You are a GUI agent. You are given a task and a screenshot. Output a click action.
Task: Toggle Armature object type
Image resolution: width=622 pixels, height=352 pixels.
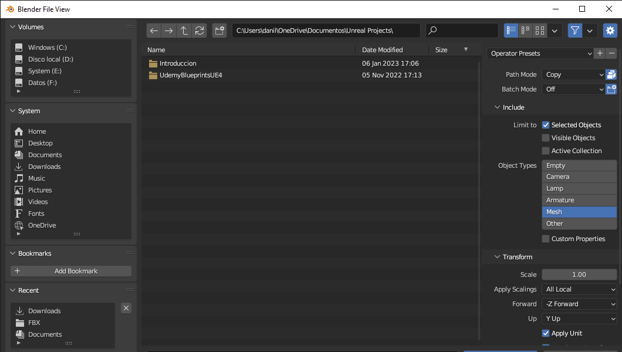[x=579, y=200]
